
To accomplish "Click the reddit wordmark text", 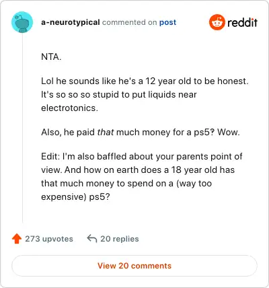I will point(242,22).
